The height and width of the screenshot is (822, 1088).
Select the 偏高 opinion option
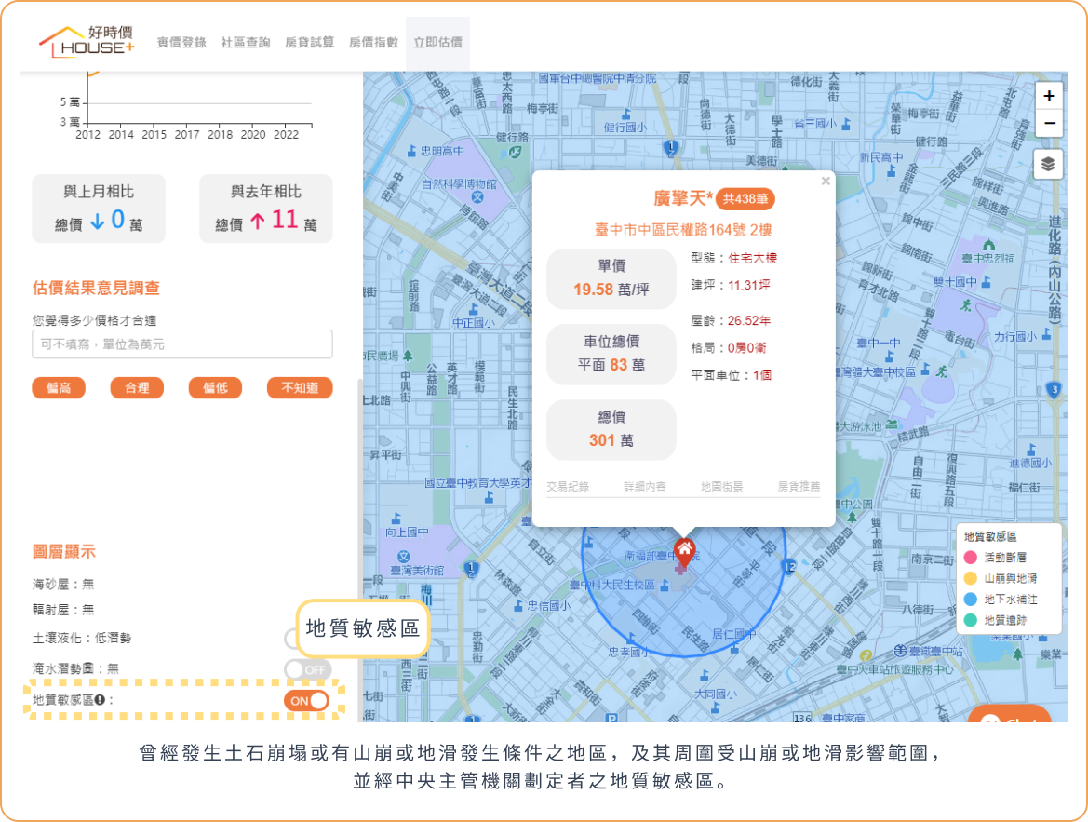59,388
